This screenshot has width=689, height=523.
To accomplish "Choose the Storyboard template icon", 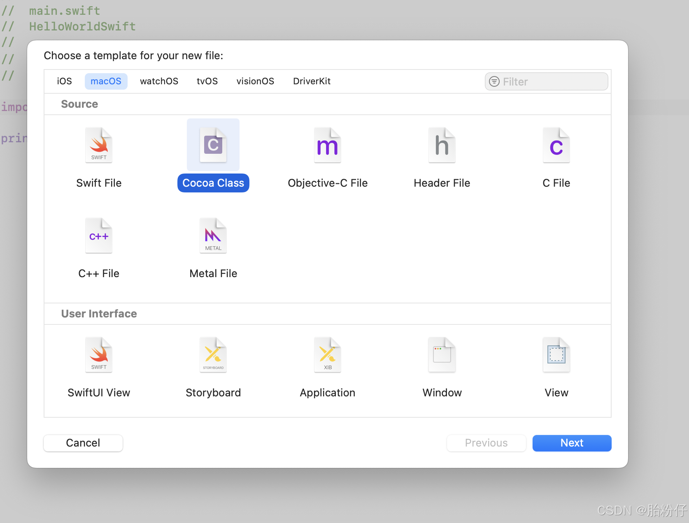I will click(213, 355).
